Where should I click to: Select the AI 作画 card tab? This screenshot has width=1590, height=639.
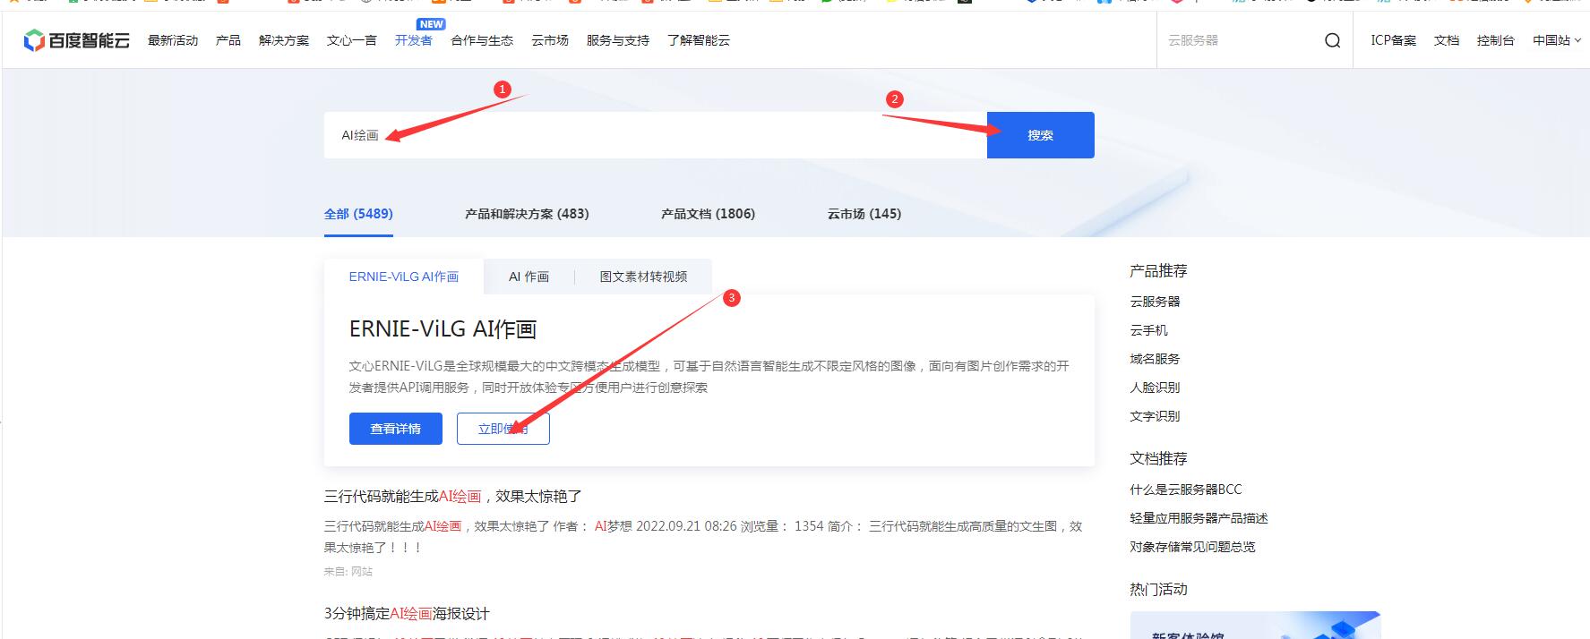coord(529,277)
